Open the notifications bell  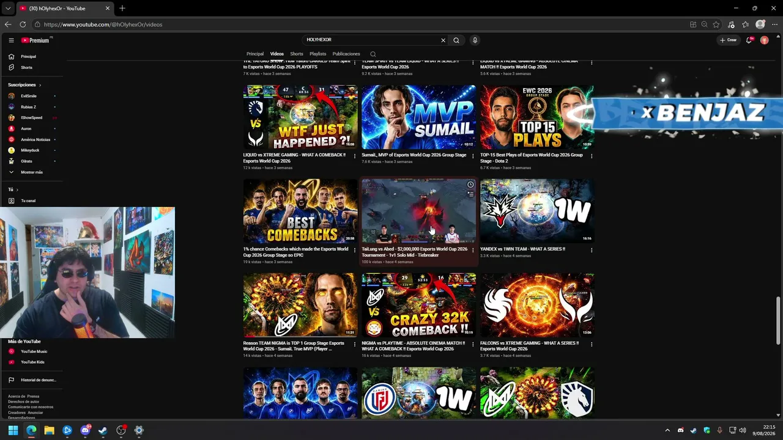749,40
